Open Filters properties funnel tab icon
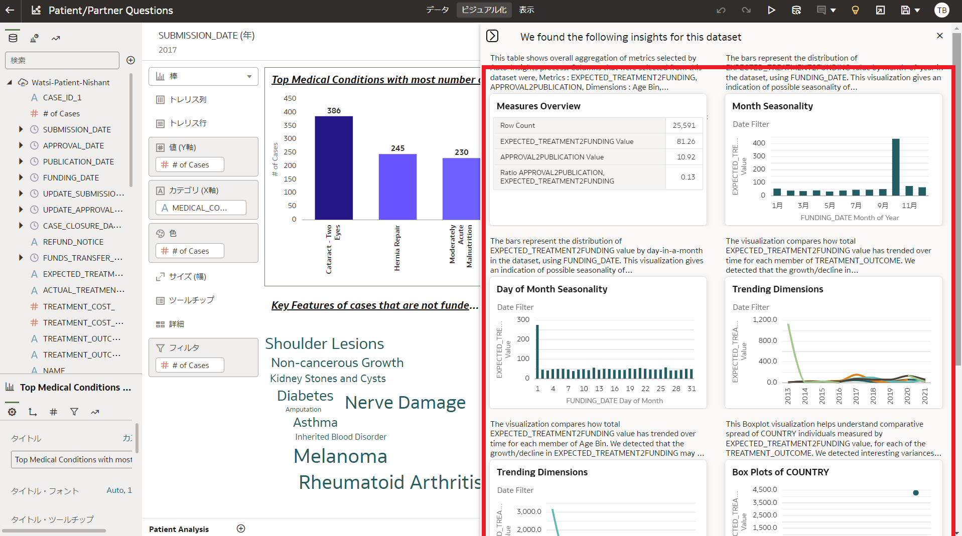Image resolution: width=962 pixels, height=536 pixels. click(x=74, y=412)
